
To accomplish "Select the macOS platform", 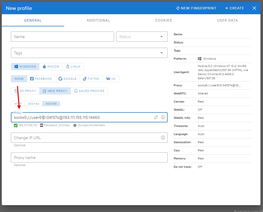I will pos(51,67).
